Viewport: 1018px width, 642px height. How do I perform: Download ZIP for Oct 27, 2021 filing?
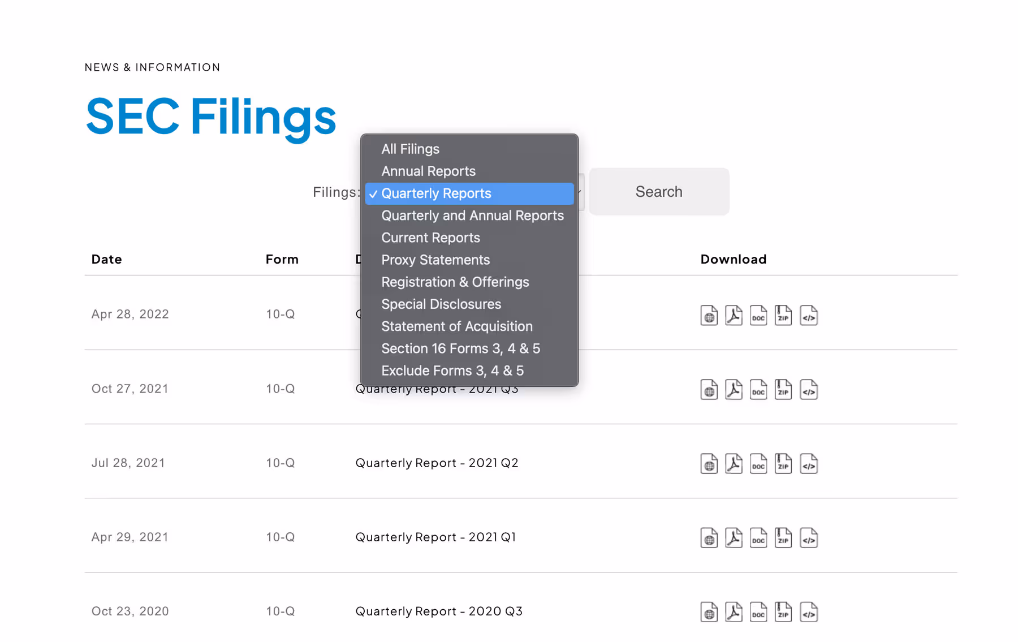(783, 389)
